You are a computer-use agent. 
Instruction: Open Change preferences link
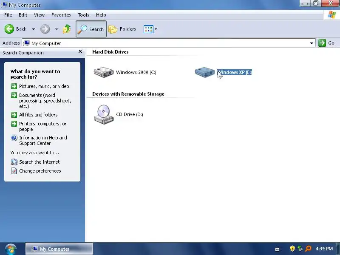pyautogui.click(x=40, y=171)
